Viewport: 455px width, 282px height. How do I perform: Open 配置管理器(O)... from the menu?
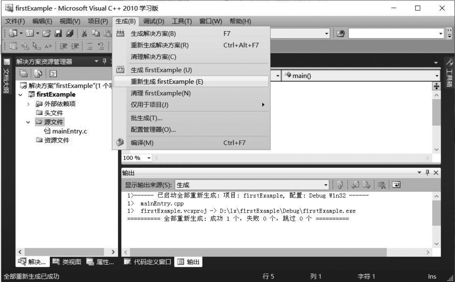(x=191, y=129)
